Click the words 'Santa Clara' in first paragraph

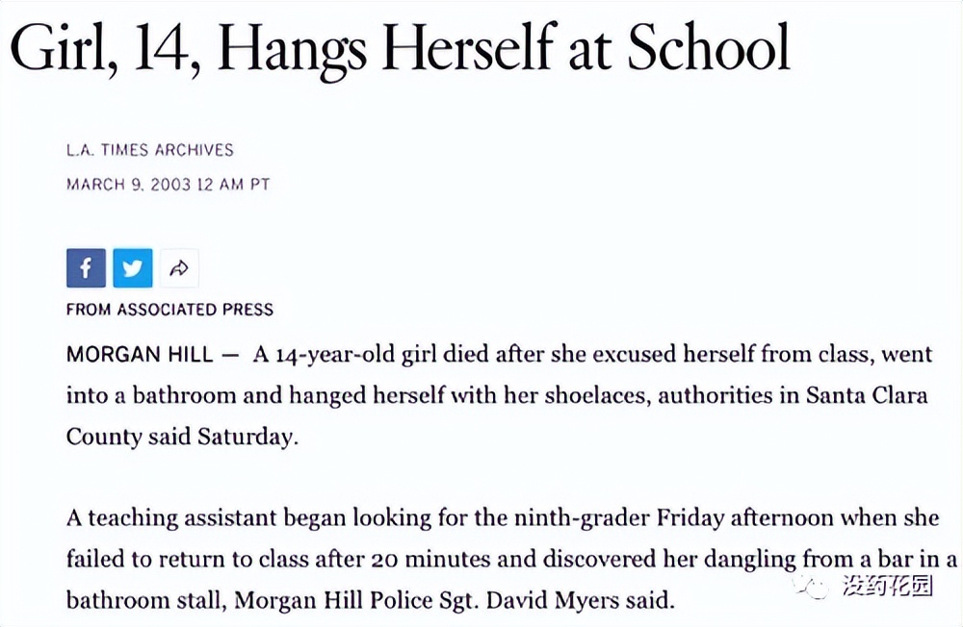point(867,395)
